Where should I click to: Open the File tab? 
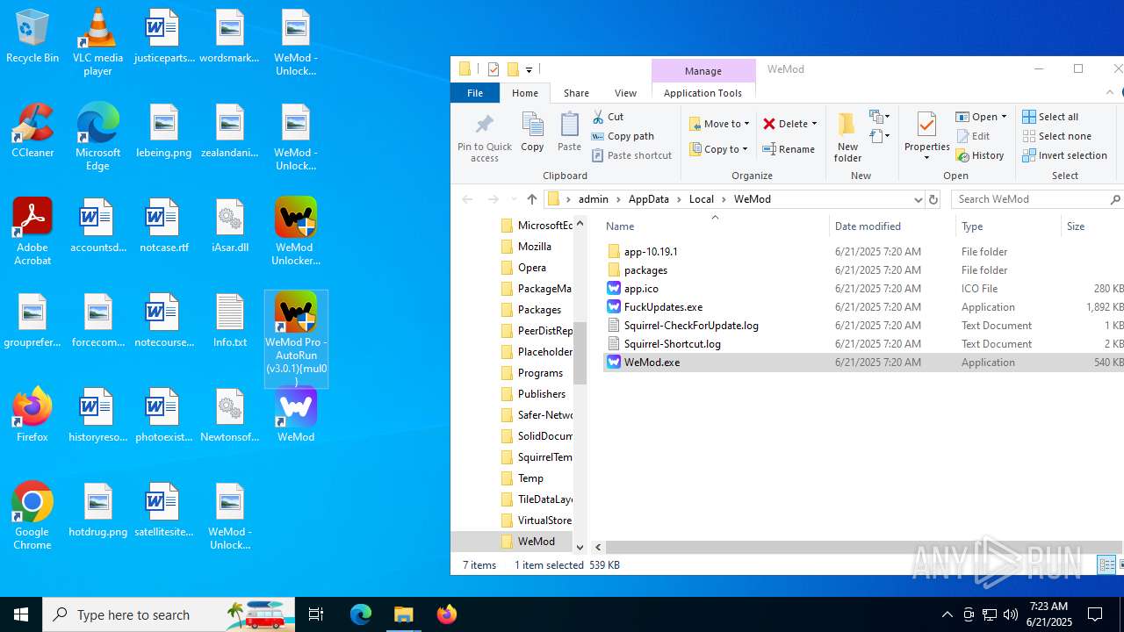tap(475, 93)
